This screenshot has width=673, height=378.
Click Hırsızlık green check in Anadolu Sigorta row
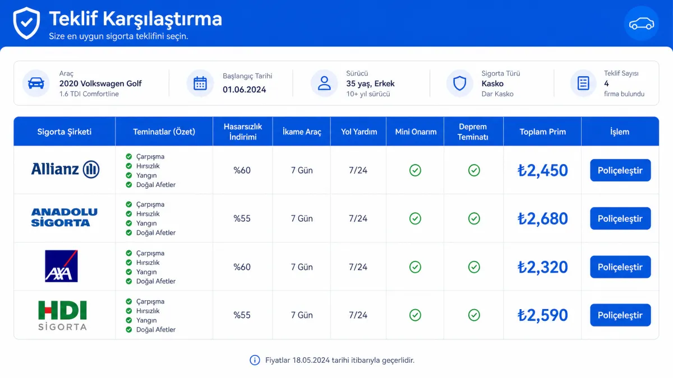(129, 214)
